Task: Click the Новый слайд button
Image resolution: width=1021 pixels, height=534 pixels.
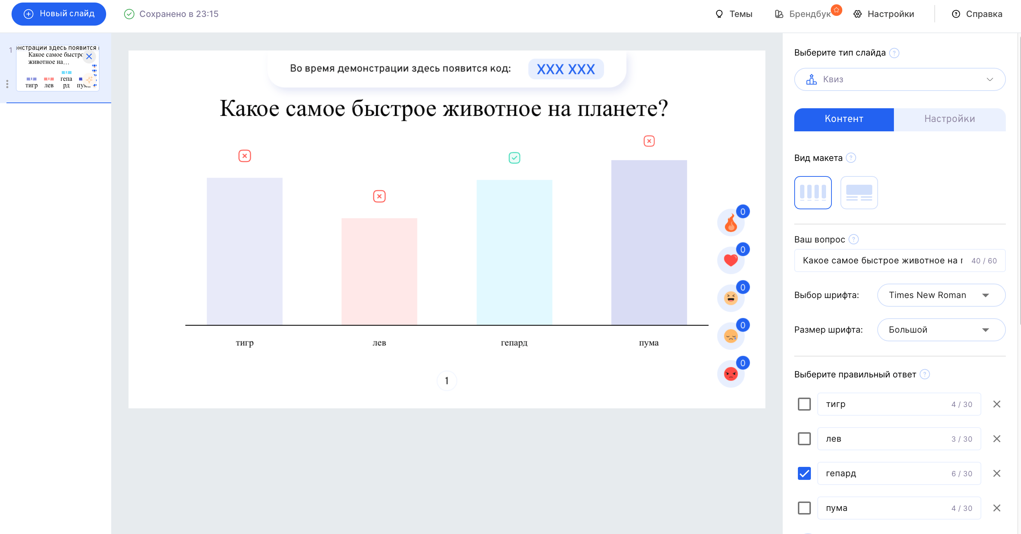Action: tap(58, 14)
